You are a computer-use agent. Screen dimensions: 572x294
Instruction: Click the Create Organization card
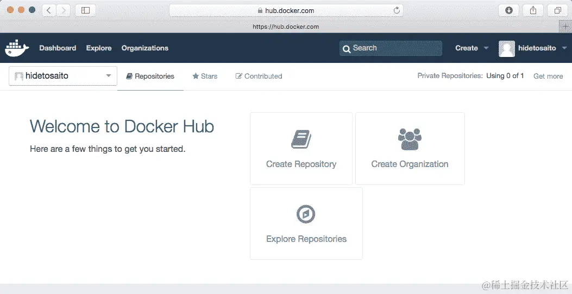coord(410,149)
